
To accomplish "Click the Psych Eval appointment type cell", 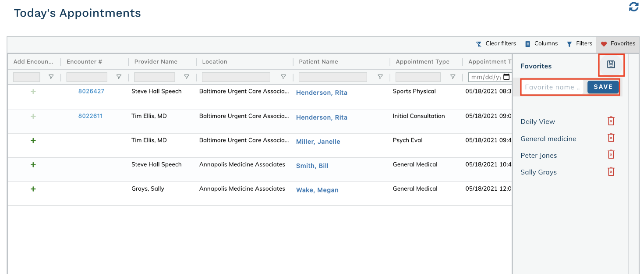I will (407, 140).
